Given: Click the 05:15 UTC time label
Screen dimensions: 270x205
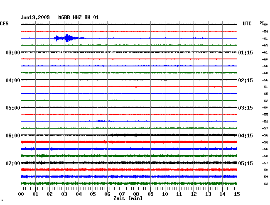Looking at the screenshot, I should pyautogui.click(x=245, y=163).
